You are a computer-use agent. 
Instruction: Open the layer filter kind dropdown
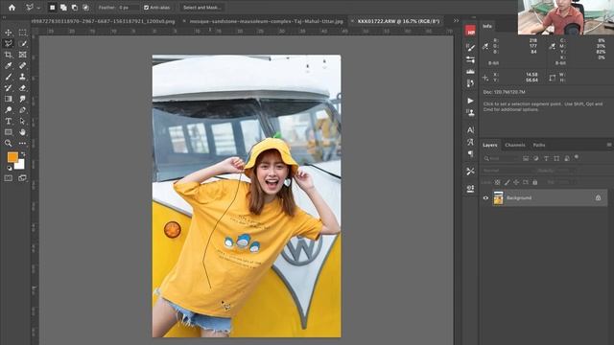tap(501, 158)
